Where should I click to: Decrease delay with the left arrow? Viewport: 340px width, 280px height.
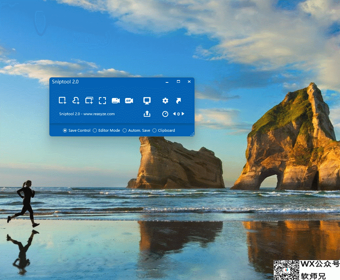[x=174, y=114]
